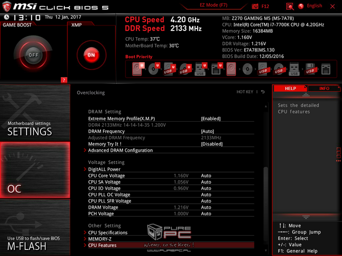Image resolution: width=342 pixels, height=256 pixels.
Task: Open the OC overclocking section
Action: click(x=35, y=170)
